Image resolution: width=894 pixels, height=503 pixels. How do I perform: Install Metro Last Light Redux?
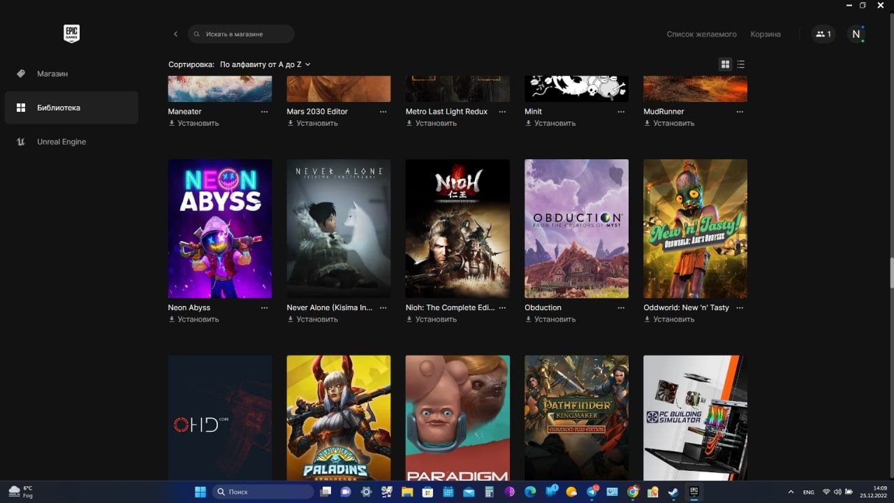431,123
